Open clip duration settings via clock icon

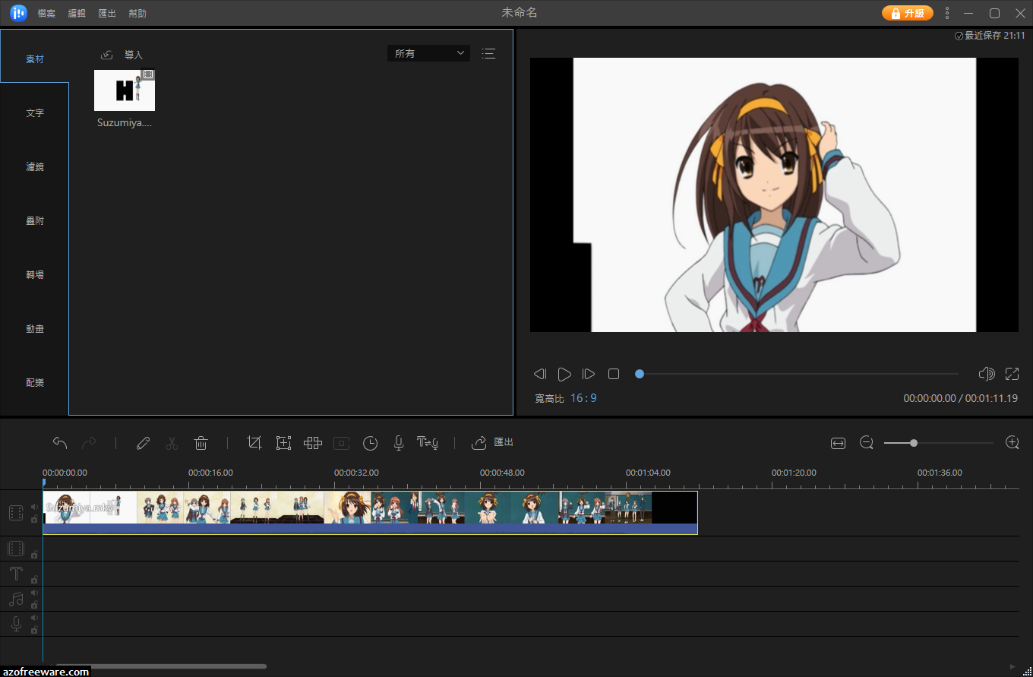[370, 442]
